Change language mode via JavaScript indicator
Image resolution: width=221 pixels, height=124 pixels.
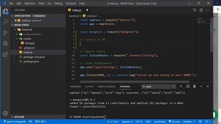tap(160, 122)
